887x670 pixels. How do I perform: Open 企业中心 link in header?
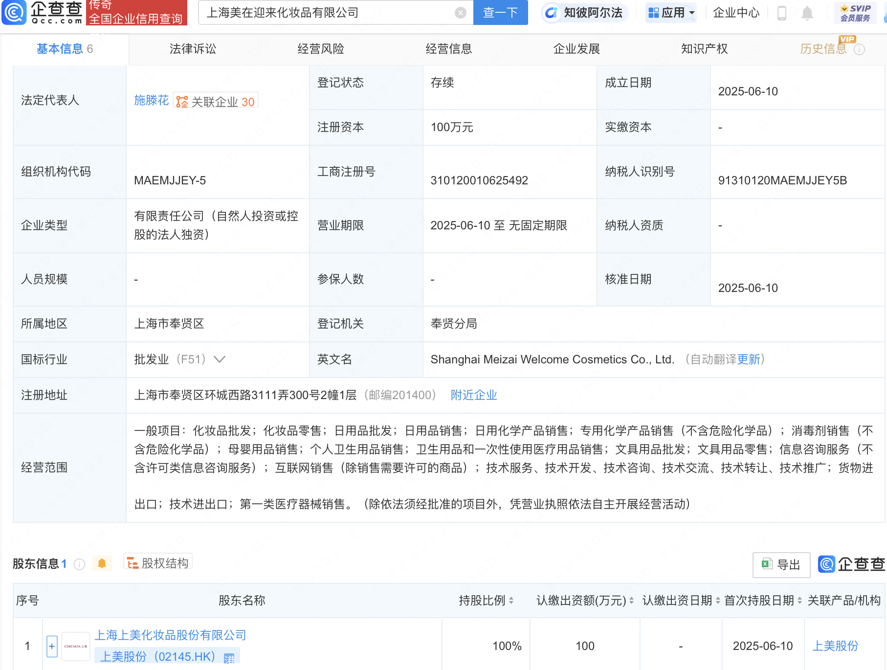tap(736, 13)
